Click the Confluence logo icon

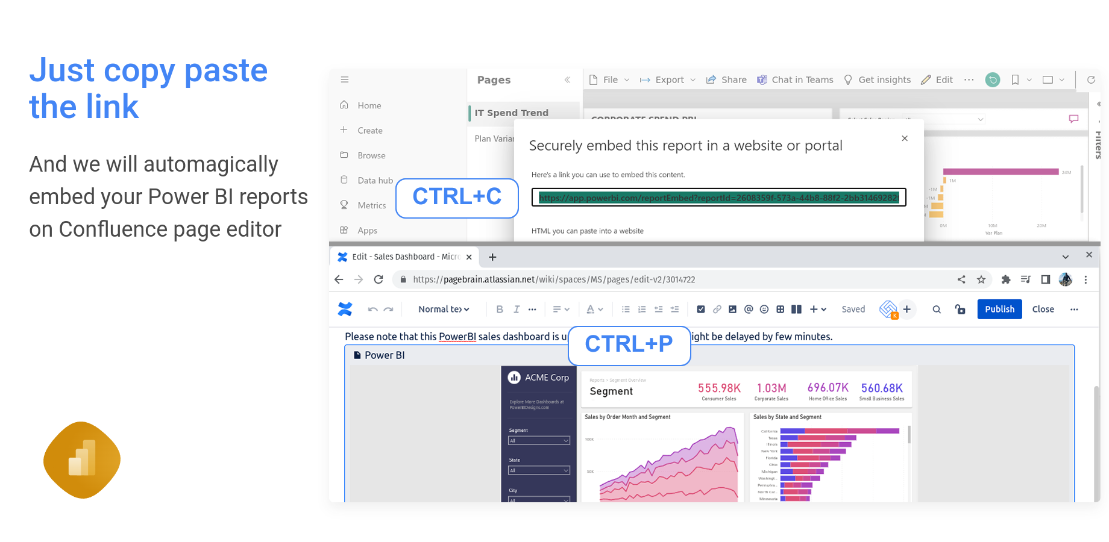coord(345,309)
